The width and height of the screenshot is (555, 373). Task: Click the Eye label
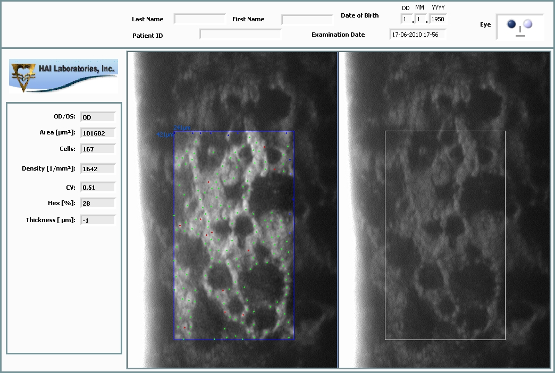tap(485, 24)
